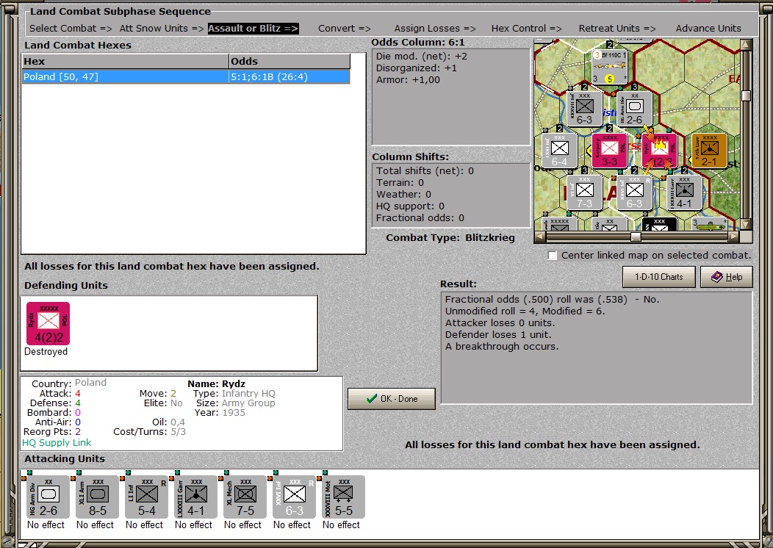Choose the XL Mech 7-5 attacking unit
Viewport: 773px width, 548px height.
click(245, 497)
